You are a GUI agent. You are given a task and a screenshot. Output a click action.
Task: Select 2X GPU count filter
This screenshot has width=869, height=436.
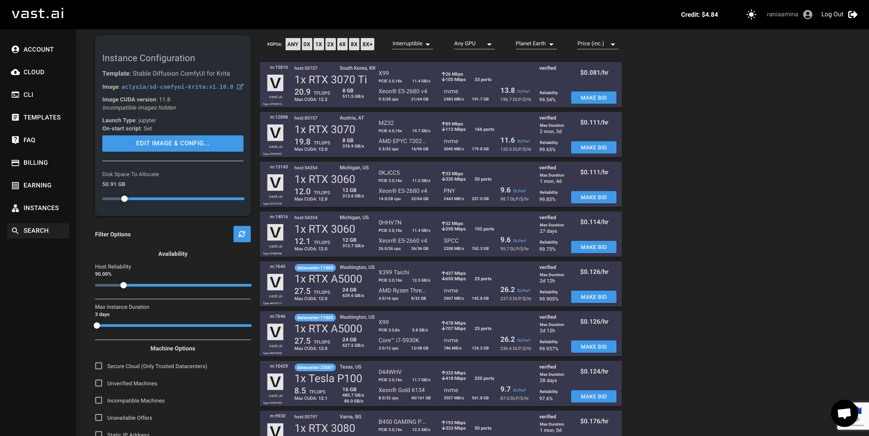click(x=330, y=44)
